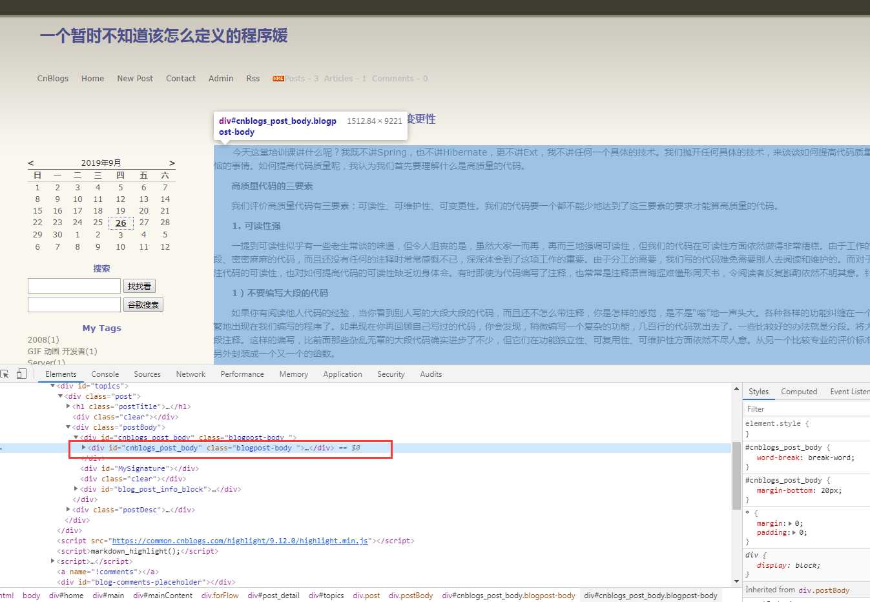This screenshot has height=602, width=870.
Task: Click the New Post link
Action: click(x=135, y=79)
